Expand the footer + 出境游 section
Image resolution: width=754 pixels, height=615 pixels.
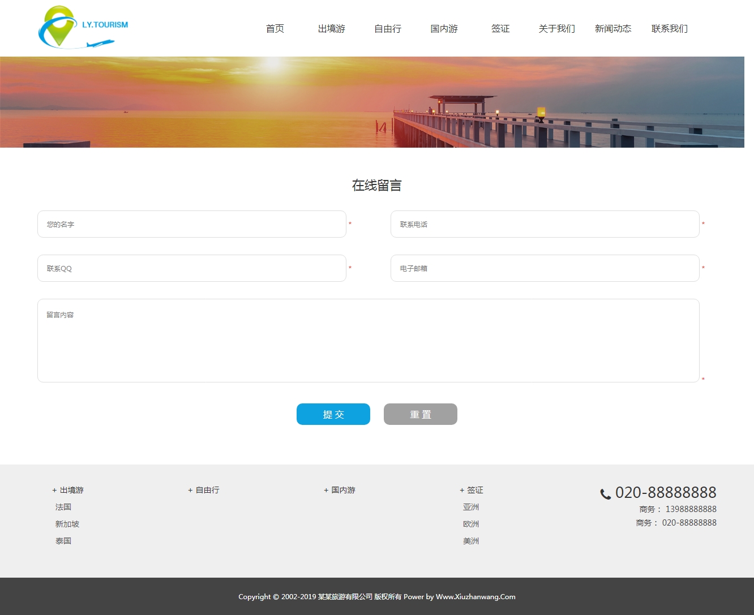coord(68,490)
